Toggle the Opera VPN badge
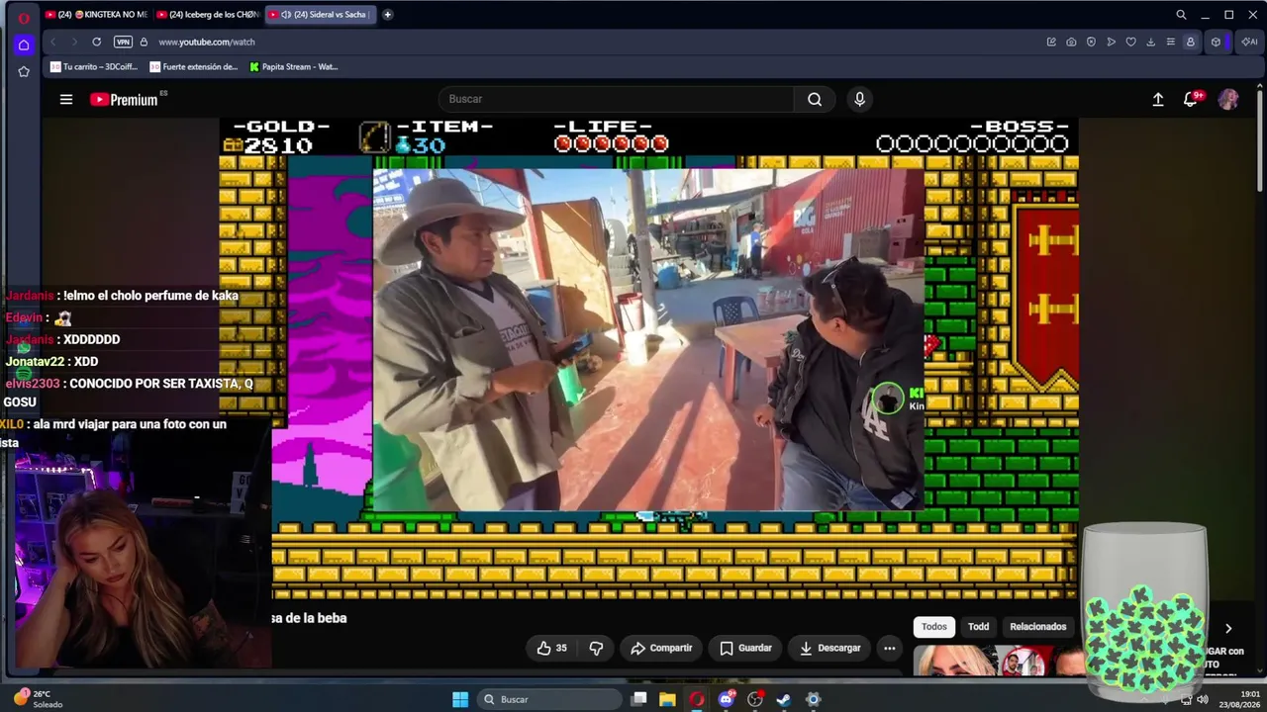This screenshot has width=1267, height=712. coord(123,42)
